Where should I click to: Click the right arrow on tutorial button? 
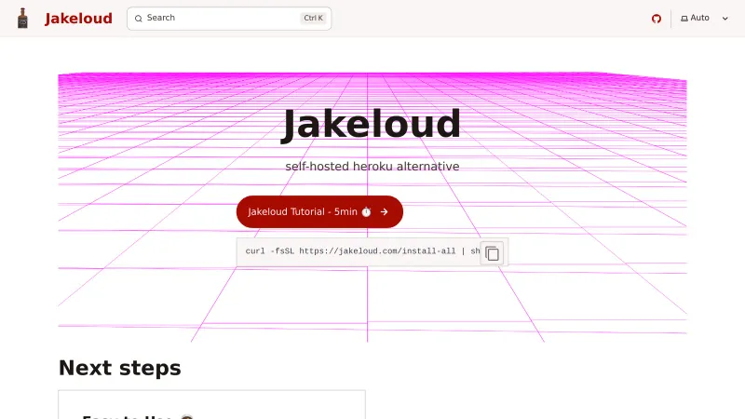384,212
